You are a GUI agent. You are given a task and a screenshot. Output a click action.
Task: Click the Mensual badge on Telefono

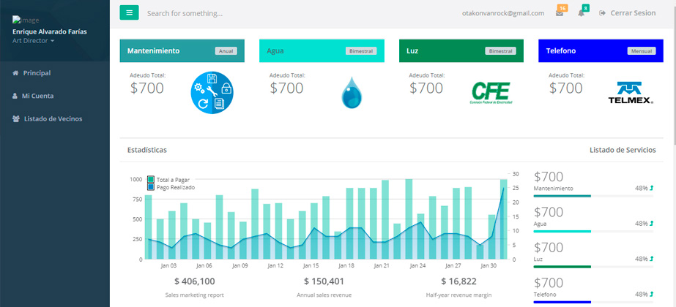tap(639, 51)
